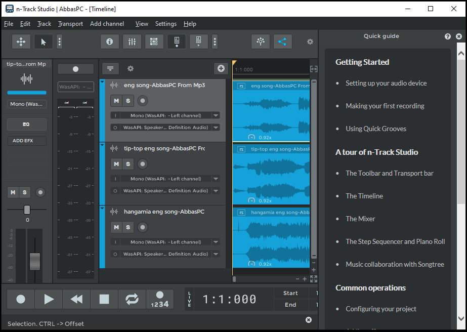This screenshot has height=332, width=467.
Task: Click the channel strip pan slider knob
Action: 27,210
